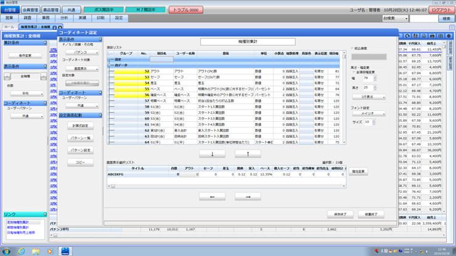456x256 pixels.
Task: Click the 高さ height stepper field
Action: [x=370, y=88]
